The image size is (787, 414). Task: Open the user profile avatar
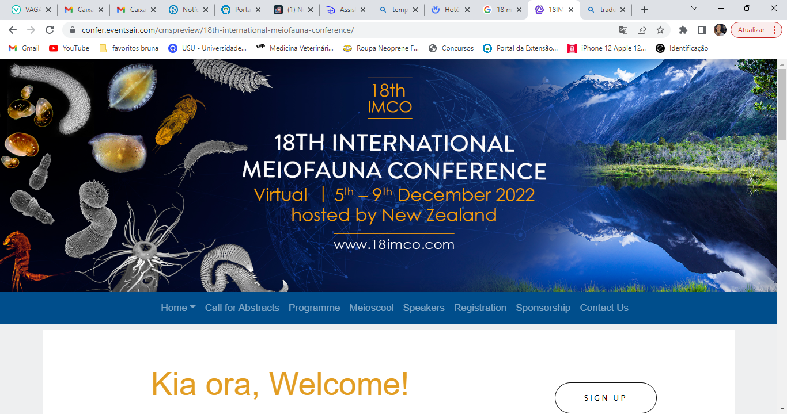click(x=720, y=30)
